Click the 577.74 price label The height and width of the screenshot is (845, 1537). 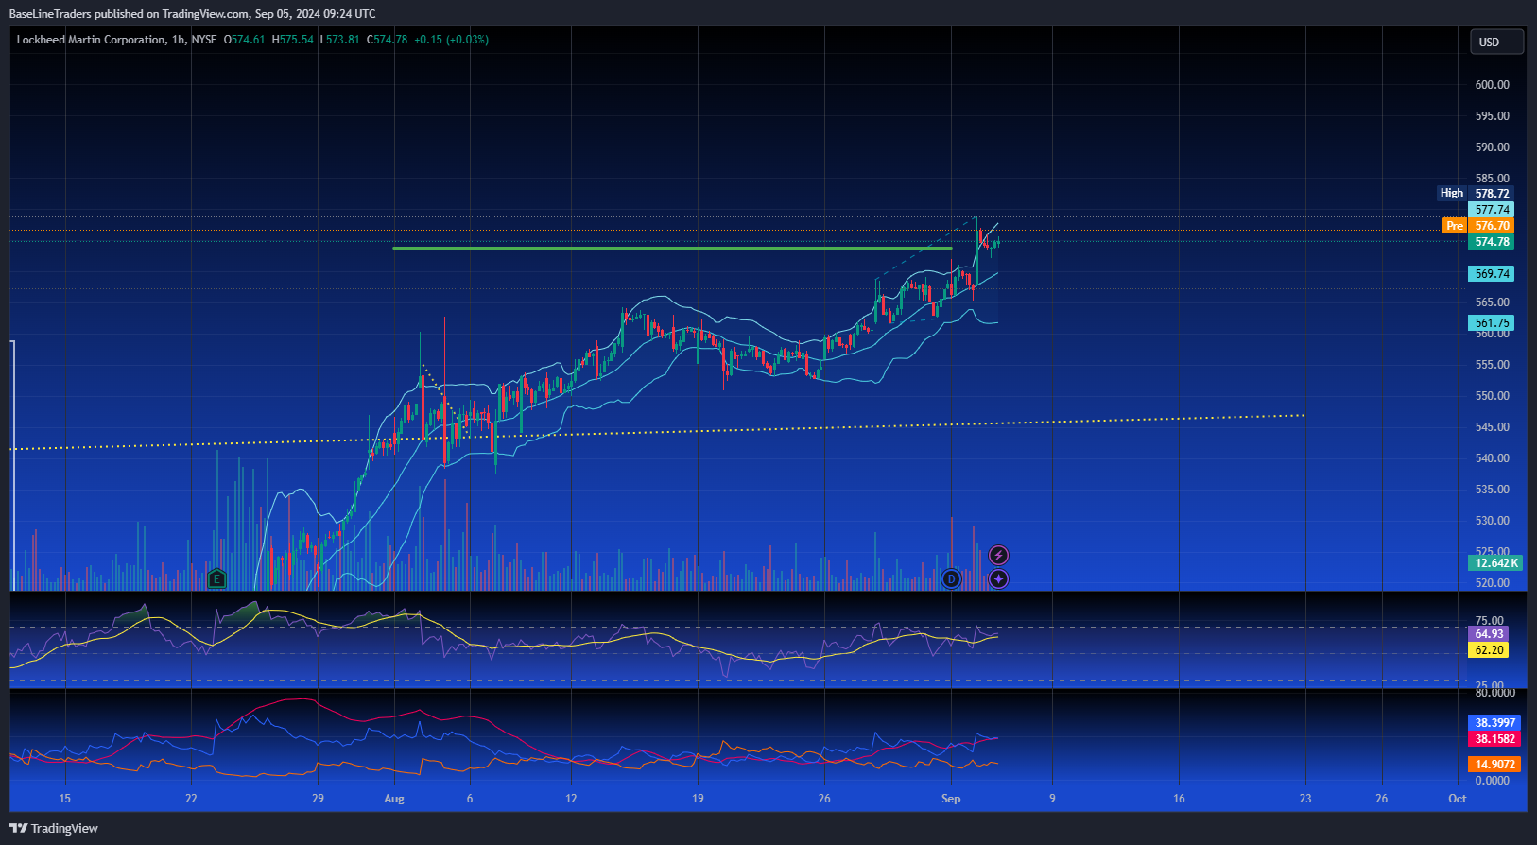pyautogui.click(x=1492, y=210)
